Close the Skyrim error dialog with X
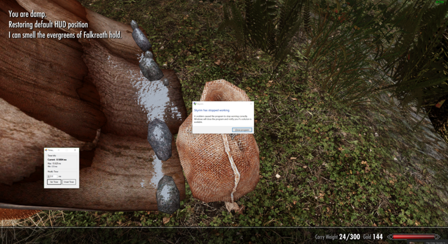 click(x=251, y=104)
